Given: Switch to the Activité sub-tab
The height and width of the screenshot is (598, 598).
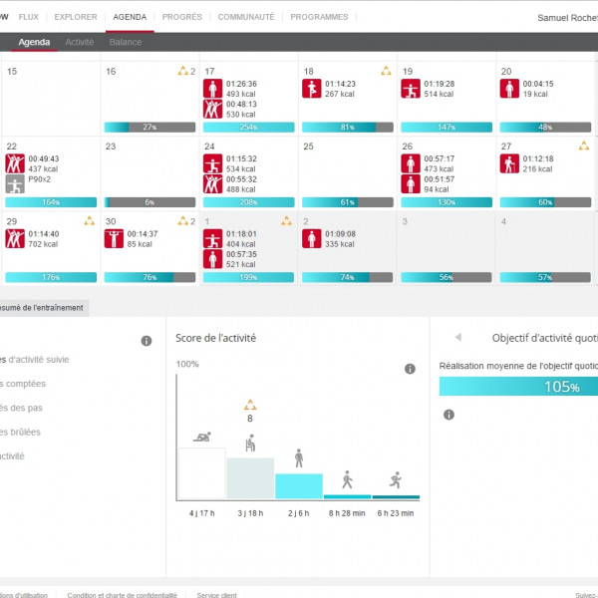Looking at the screenshot, I should pyautogui.click(x=80, y=42).
